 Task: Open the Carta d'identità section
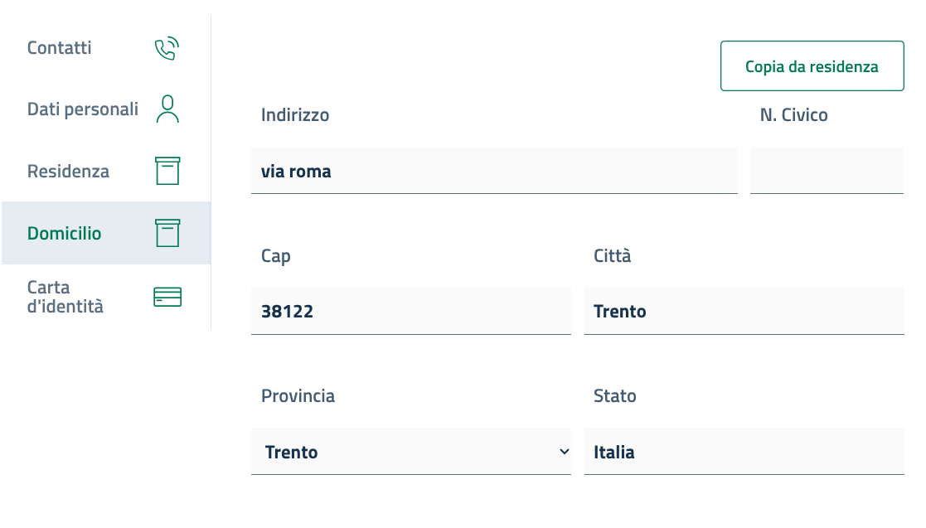(65, 297)
